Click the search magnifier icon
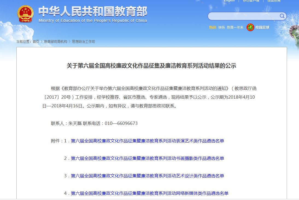The image size is (299, 200). [282, 16]
